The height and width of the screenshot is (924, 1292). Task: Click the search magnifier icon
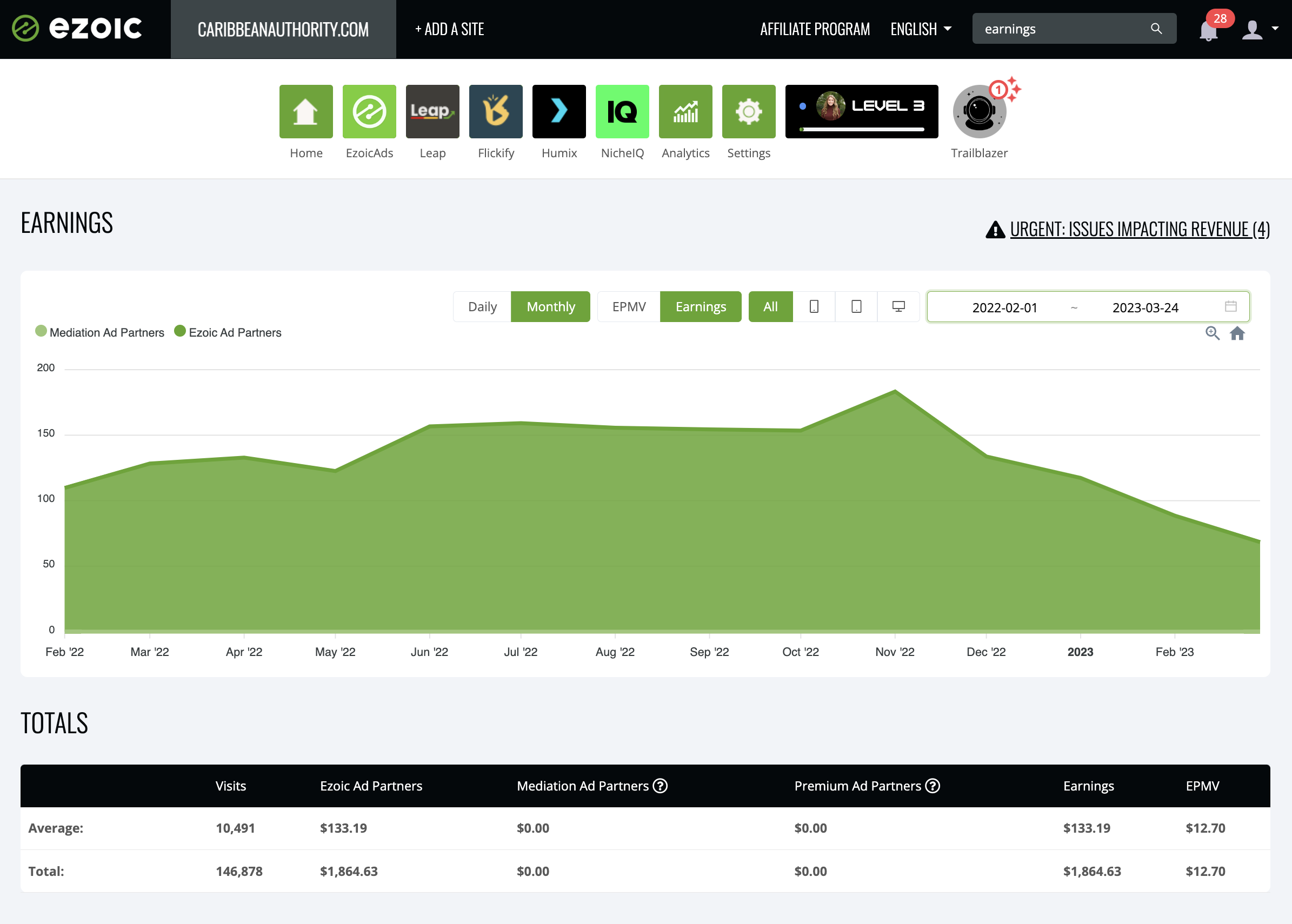point(1156,29)
